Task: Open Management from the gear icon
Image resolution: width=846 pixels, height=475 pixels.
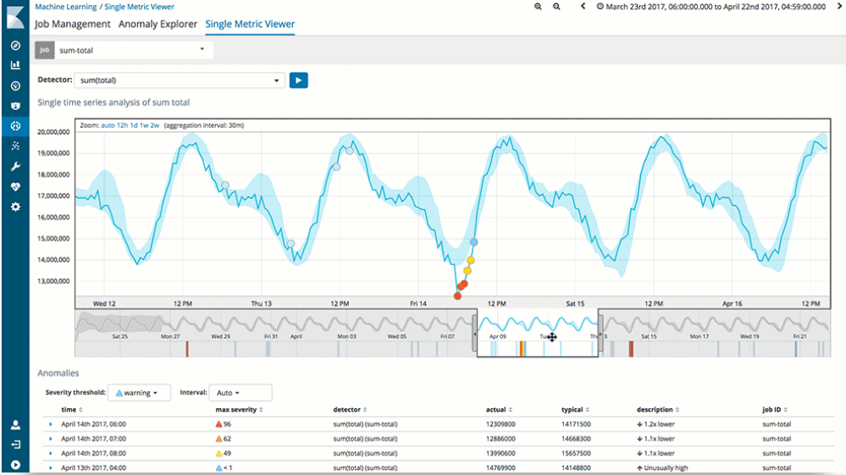Action: 15,207
